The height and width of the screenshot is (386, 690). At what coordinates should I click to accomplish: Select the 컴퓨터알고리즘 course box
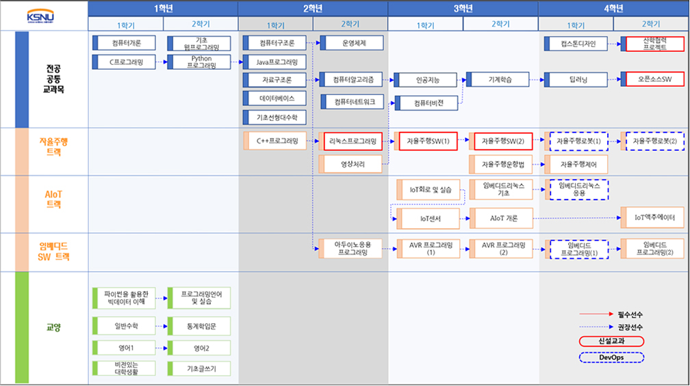[352, 80]
